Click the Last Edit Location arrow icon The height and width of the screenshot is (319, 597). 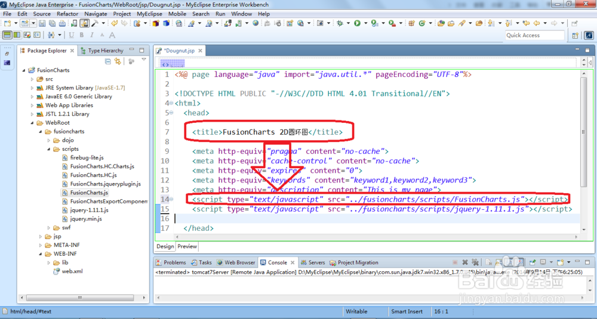pyautogui.click(x=526, y=23)
